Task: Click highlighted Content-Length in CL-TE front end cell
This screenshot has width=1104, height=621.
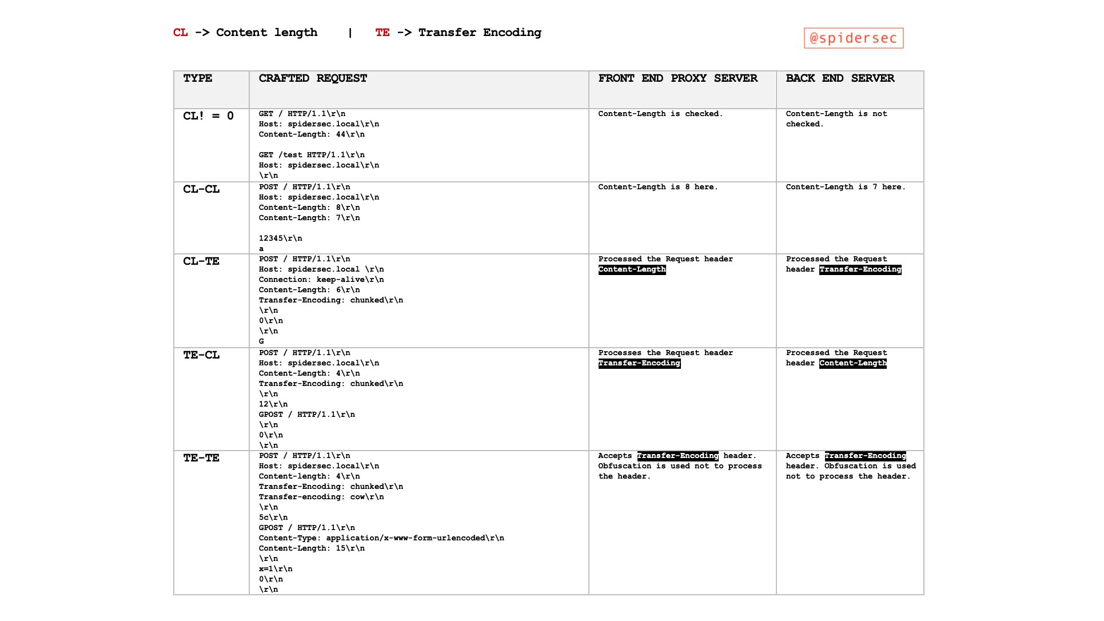Action: click(x=632, y=269)
